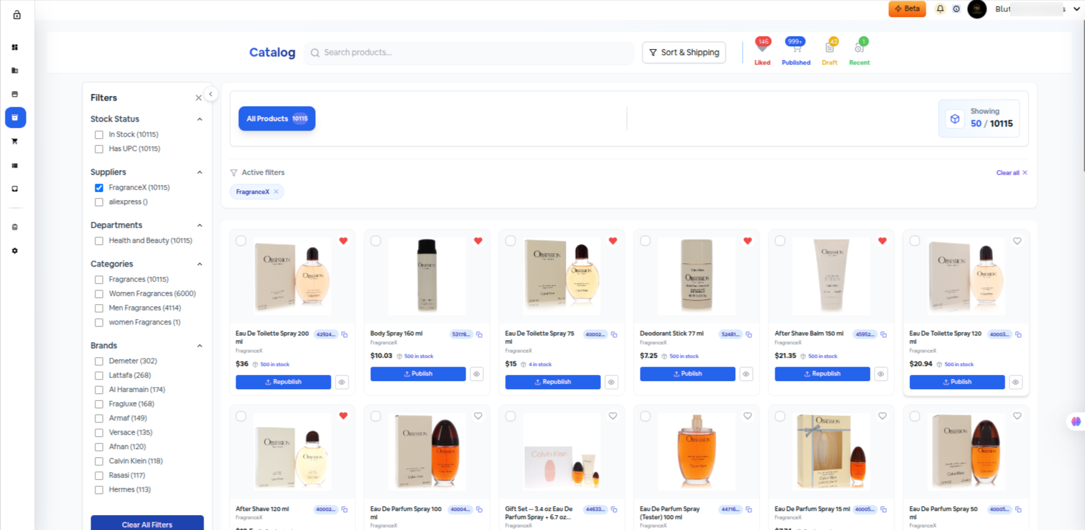Uncheck the FragranceX supplier filter
Image resolution: width=1085 pixels, height=530 pixels.
[x=99, y=188]
